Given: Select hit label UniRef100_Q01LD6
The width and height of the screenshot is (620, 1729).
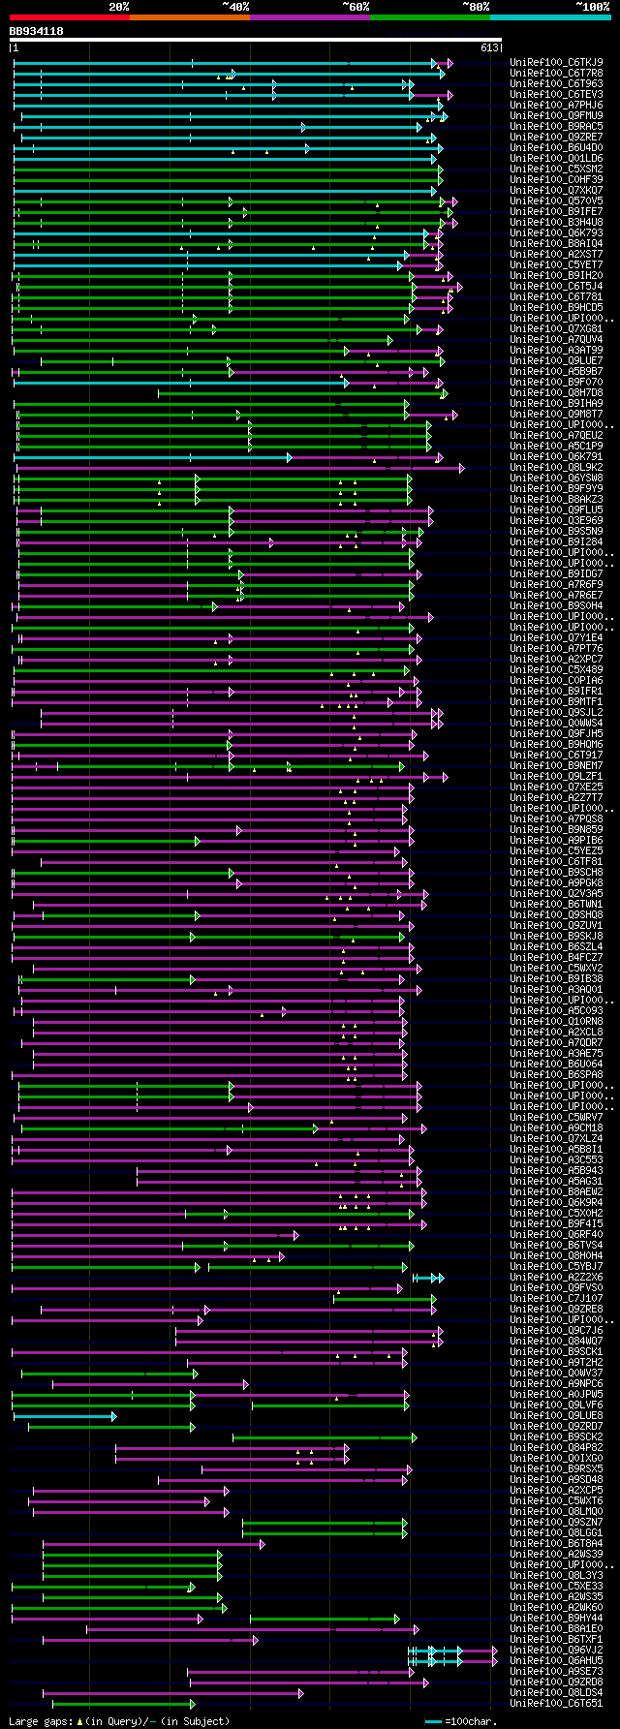Looking at the screenshot, I should coord(556,158).
